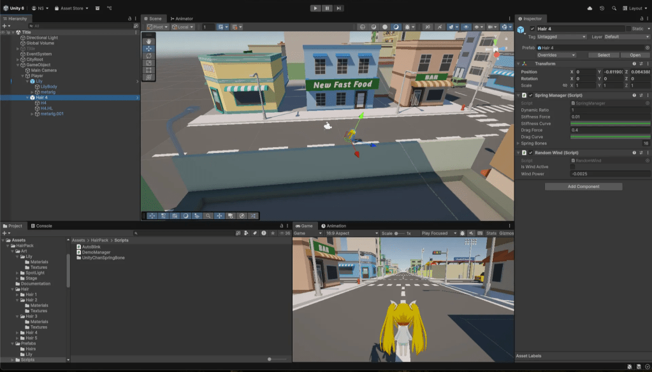This screenshot has height=372, width=652.
Task: Toggle Hair 4 active checkbox in Inspector
Action: [533, 29]
